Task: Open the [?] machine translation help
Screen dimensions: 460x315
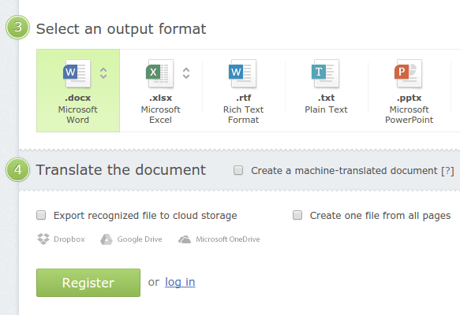Action: [x=447, y=171]
